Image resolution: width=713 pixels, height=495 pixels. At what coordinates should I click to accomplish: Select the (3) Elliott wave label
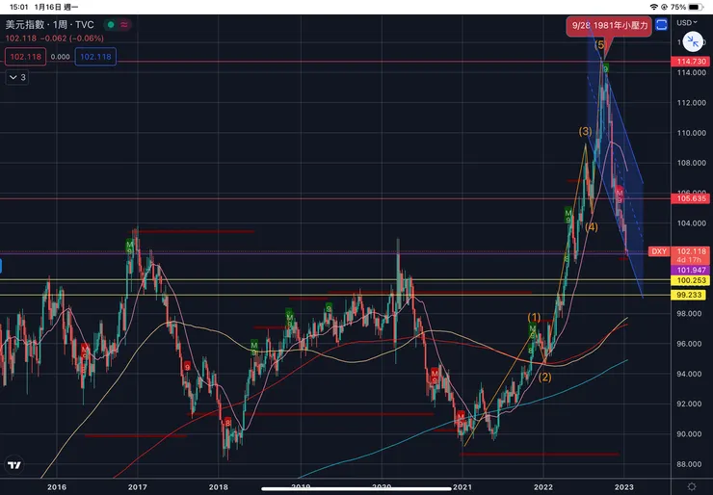[585, 132]
